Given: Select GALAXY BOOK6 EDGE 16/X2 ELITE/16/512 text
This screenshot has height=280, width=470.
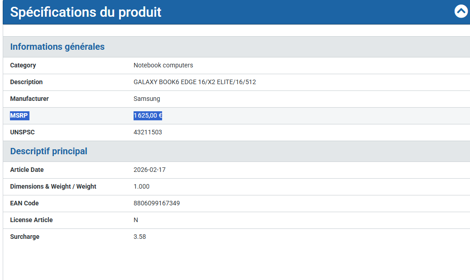Looking at the screenshot, I should (195, 82).
